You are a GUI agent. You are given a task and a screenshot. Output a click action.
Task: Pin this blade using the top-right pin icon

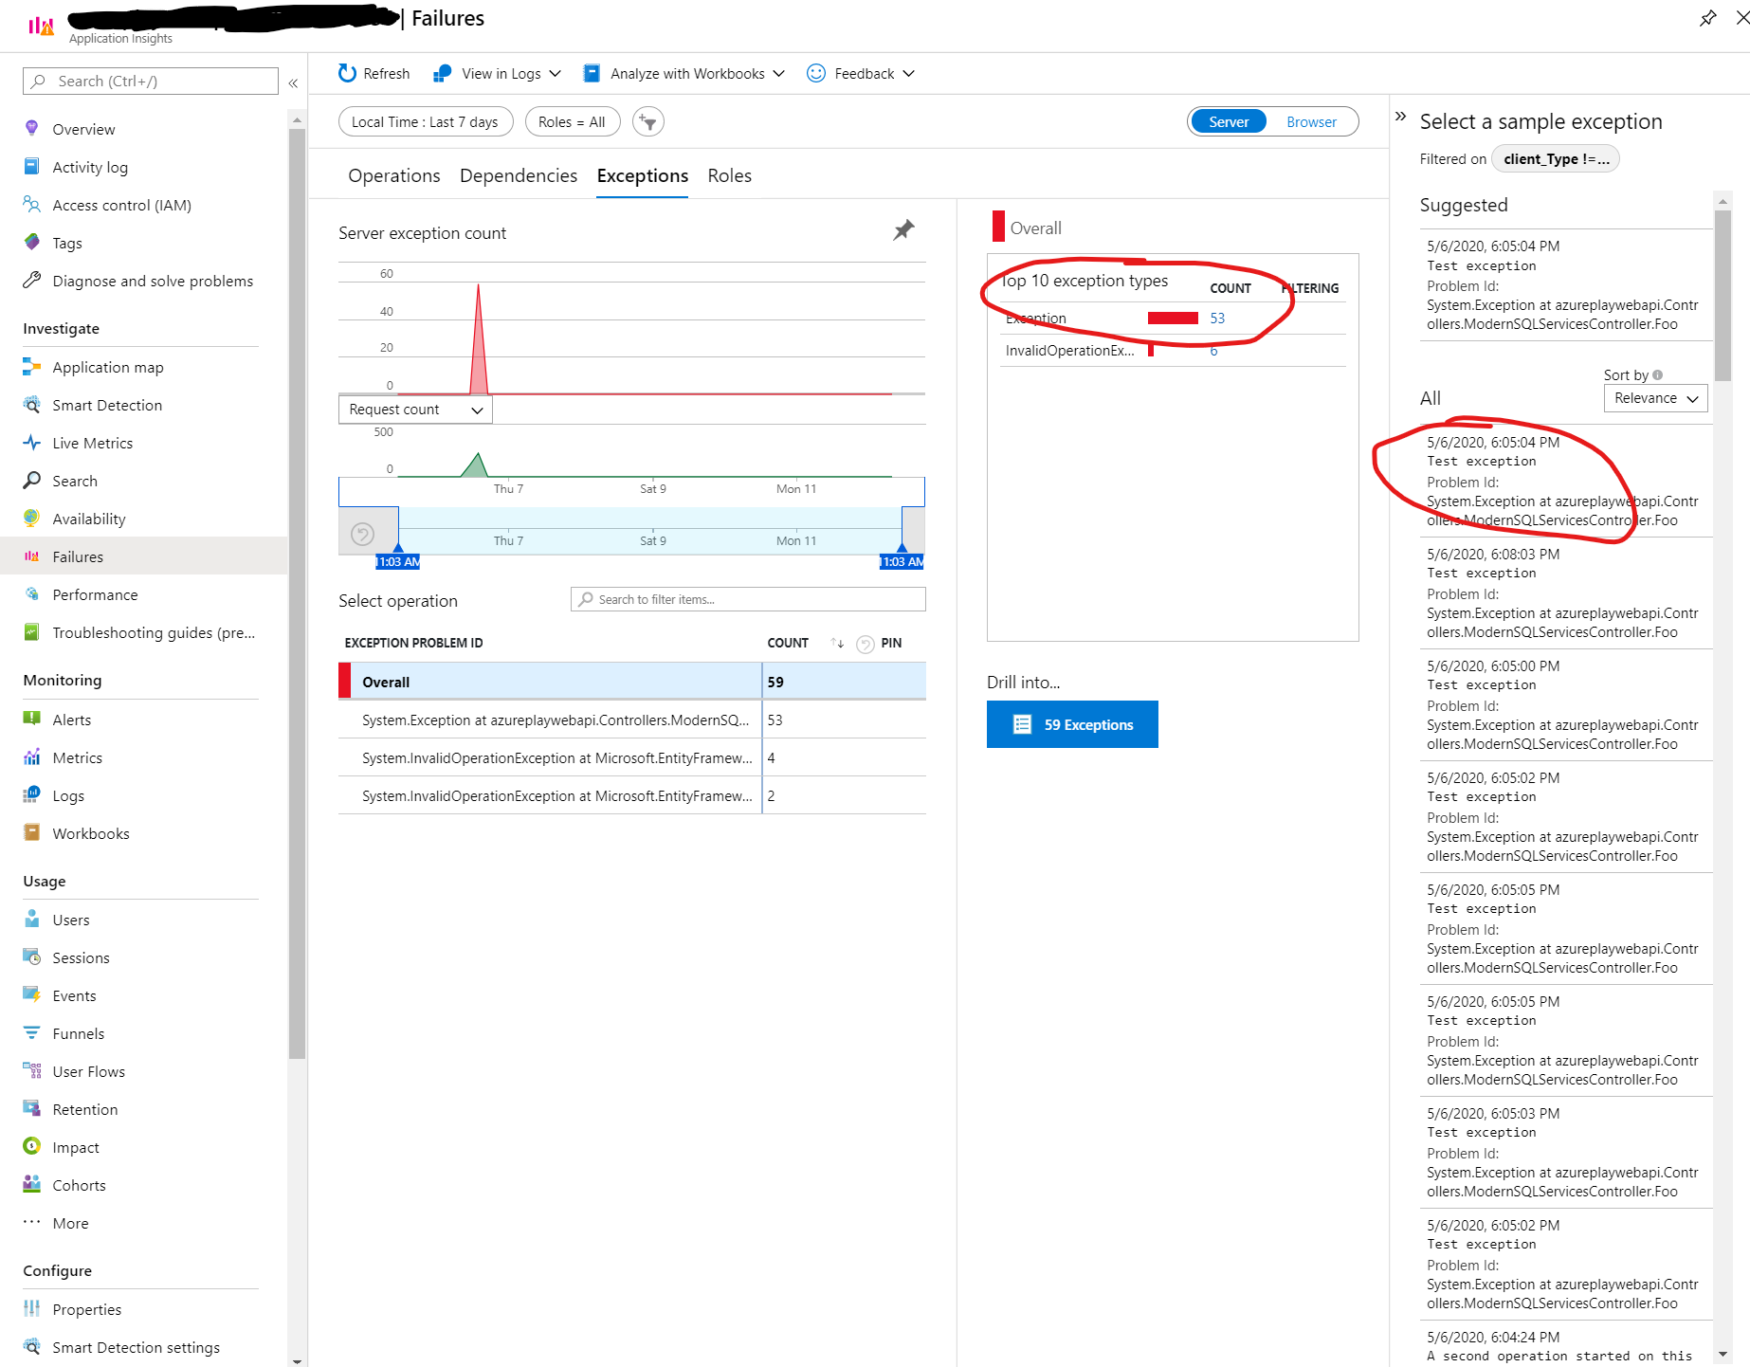(1707, 18)
